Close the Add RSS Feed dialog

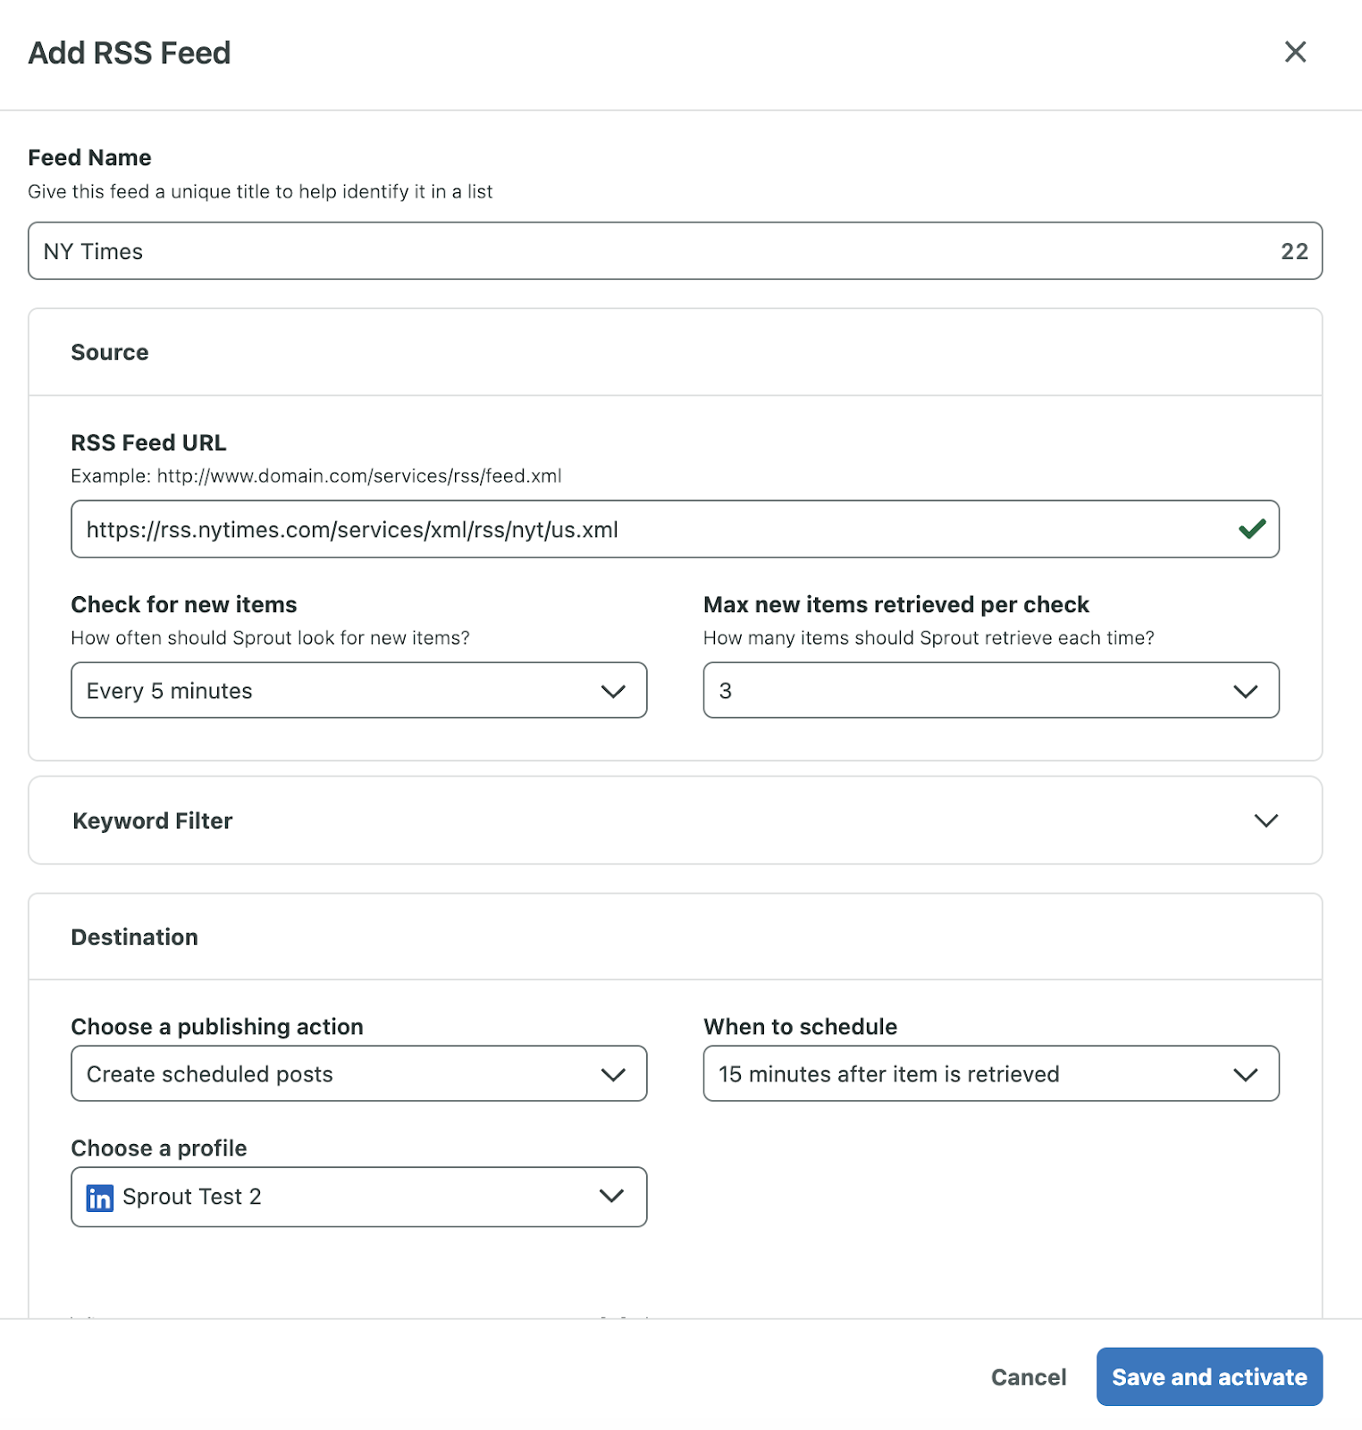pyautogui.click(x=1295, y=52)
